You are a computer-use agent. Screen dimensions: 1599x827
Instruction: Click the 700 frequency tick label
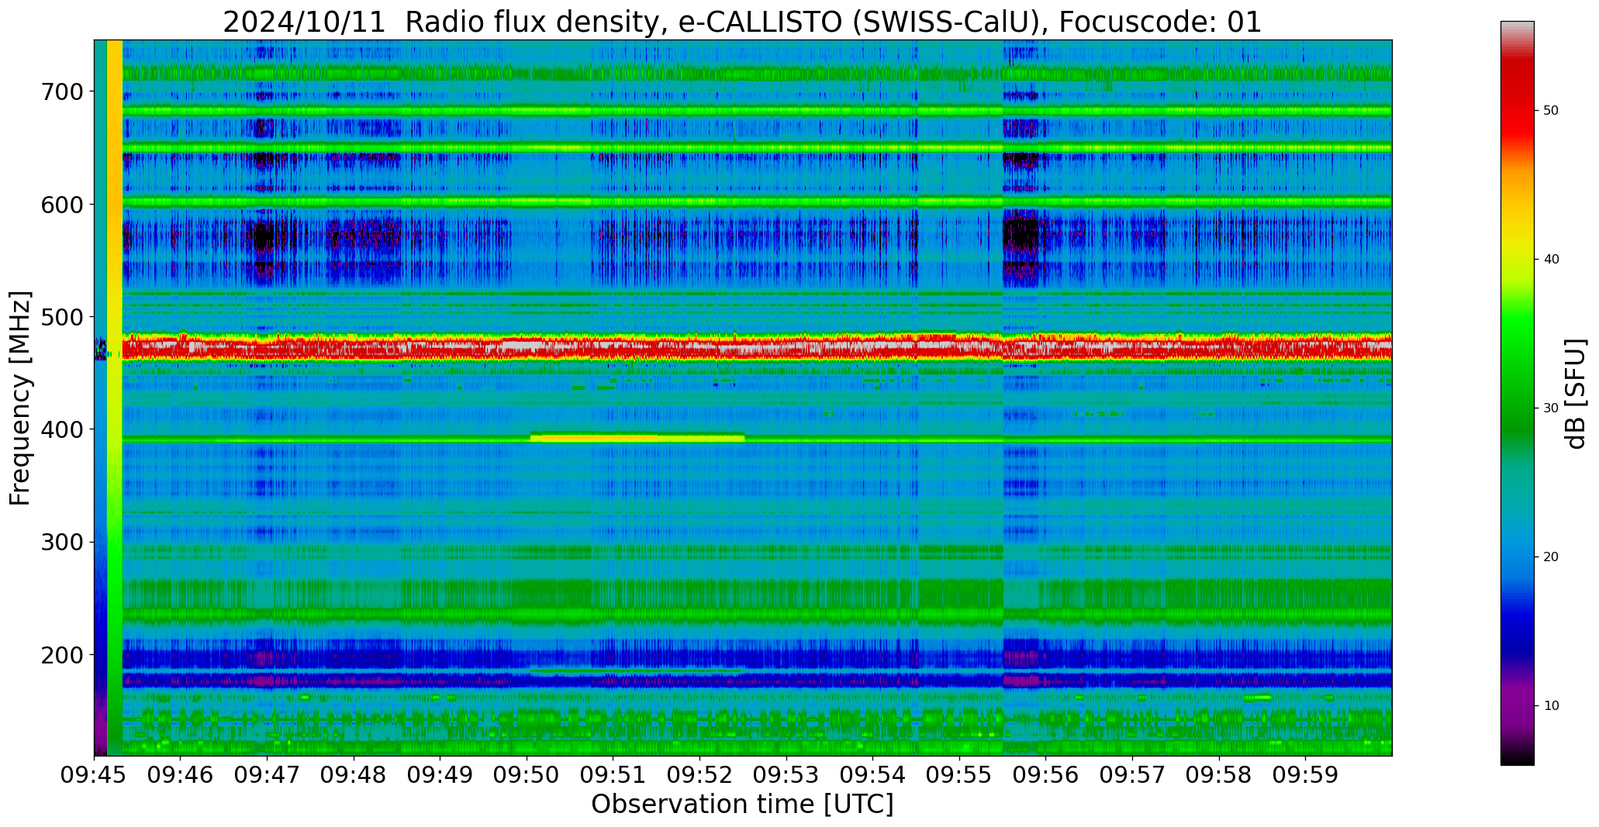tap(61, 92)
